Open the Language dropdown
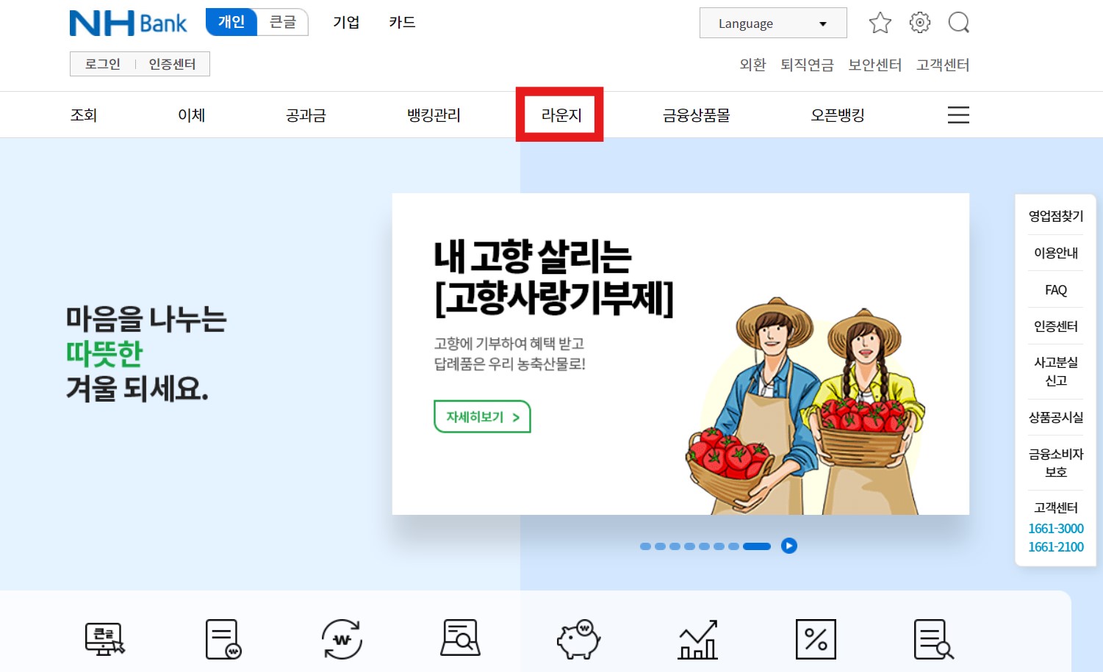Viewport: 1103px width, 672px height. click(772, 23)
